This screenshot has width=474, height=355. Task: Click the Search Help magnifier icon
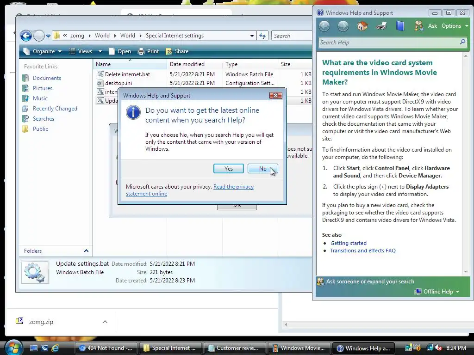pos(462,42)
